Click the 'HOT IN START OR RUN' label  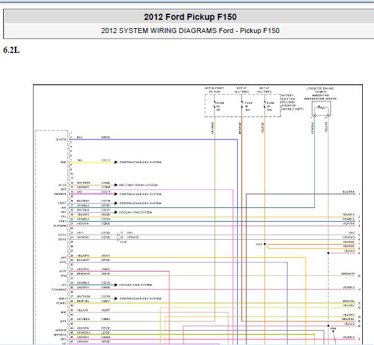coord(214,90)
